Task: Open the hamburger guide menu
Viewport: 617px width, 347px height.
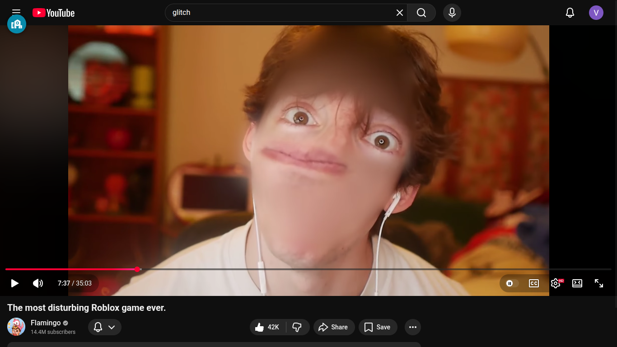Action: point(16,13)
